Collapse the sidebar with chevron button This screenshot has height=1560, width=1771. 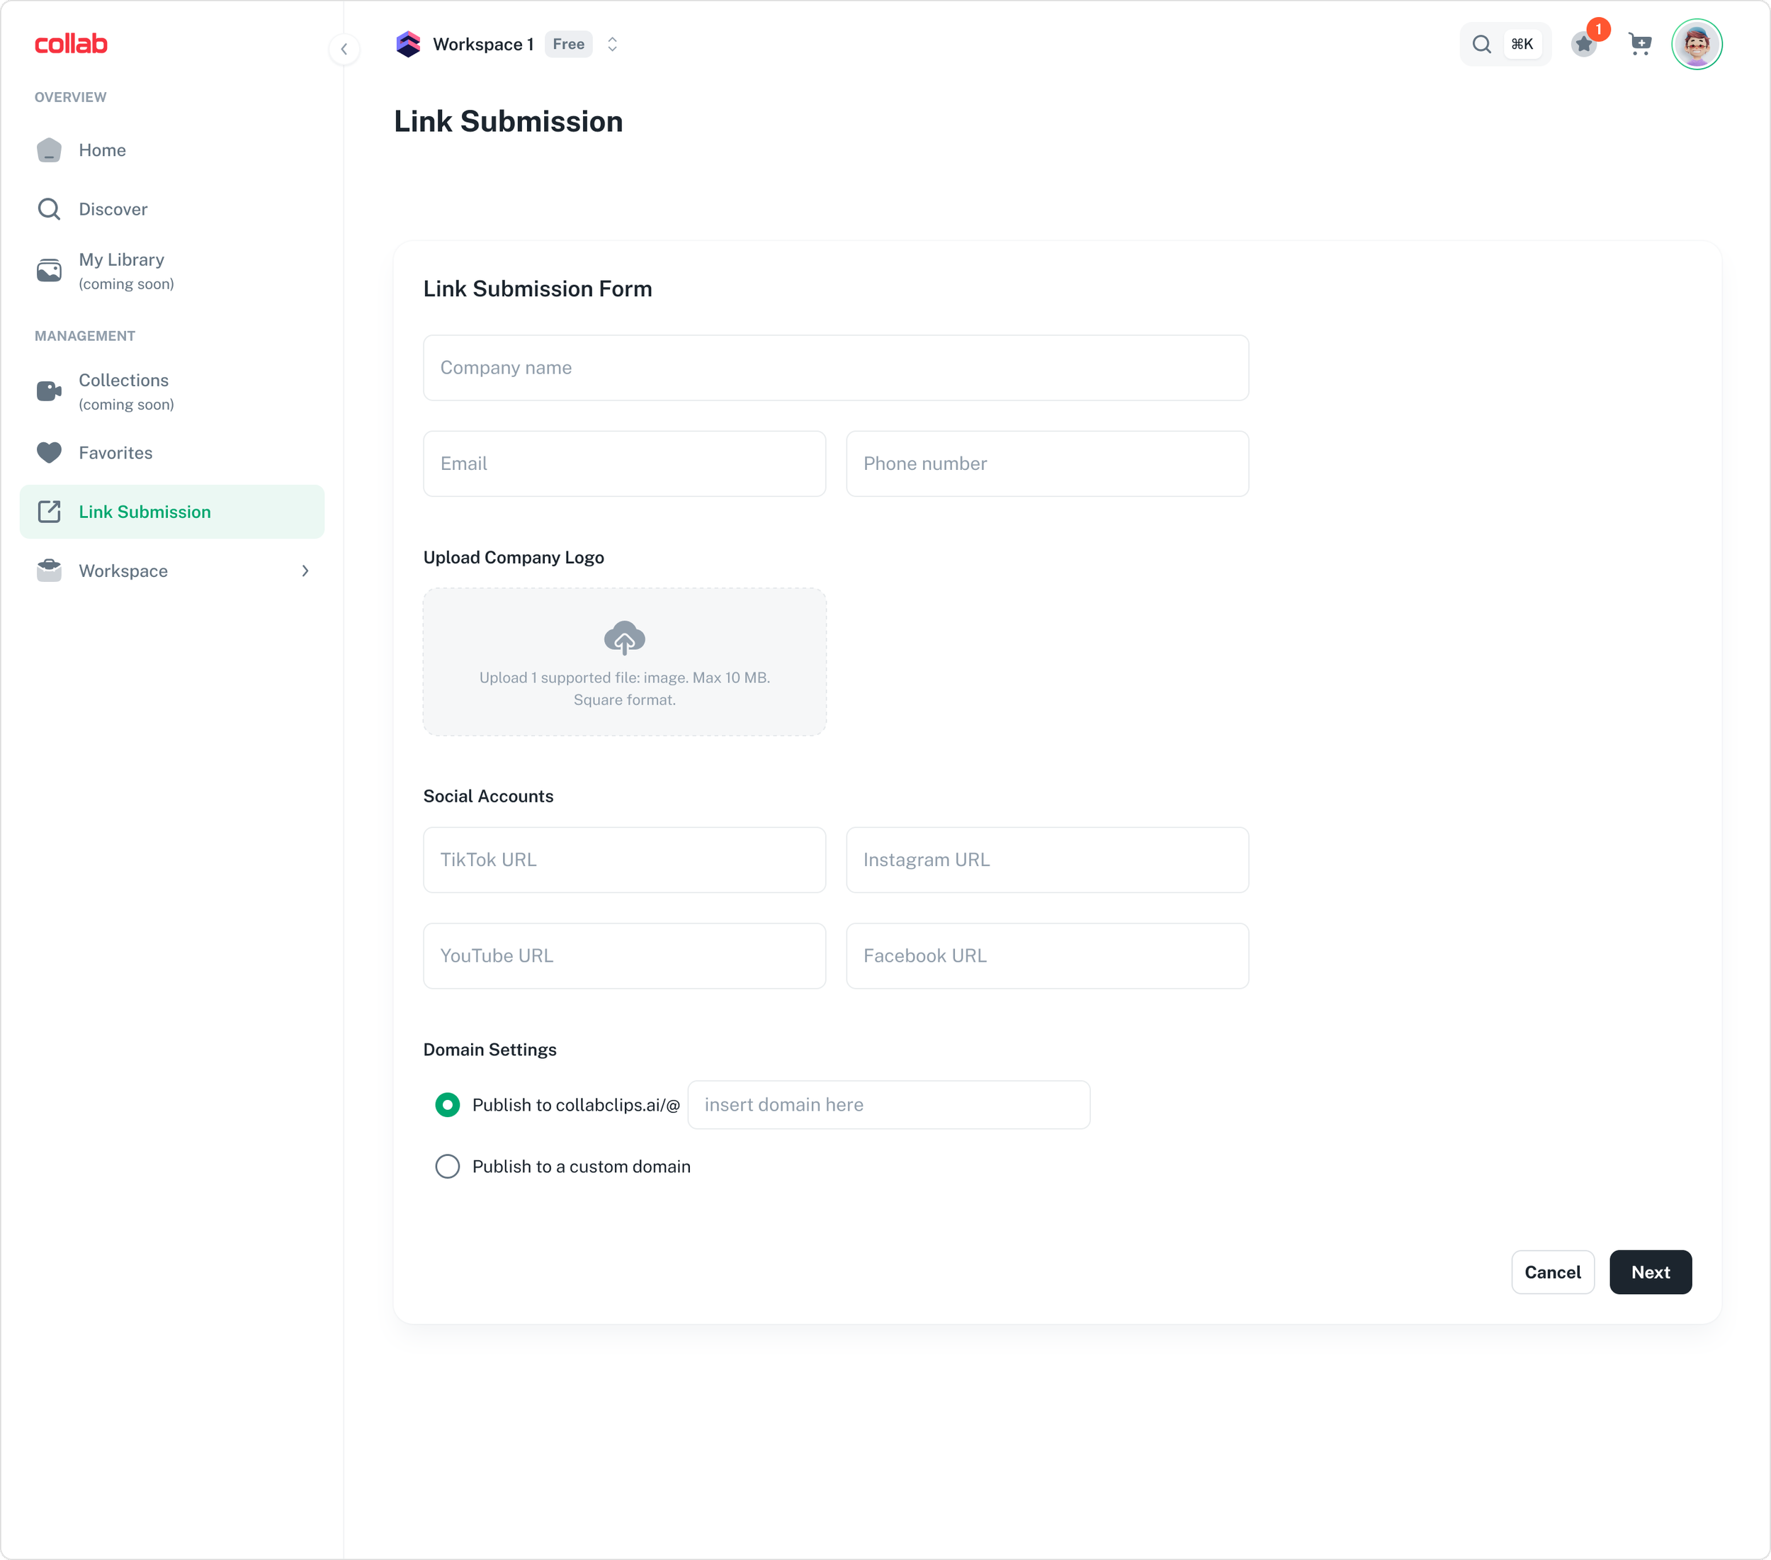pyautogui.click(x=344, y=50)
